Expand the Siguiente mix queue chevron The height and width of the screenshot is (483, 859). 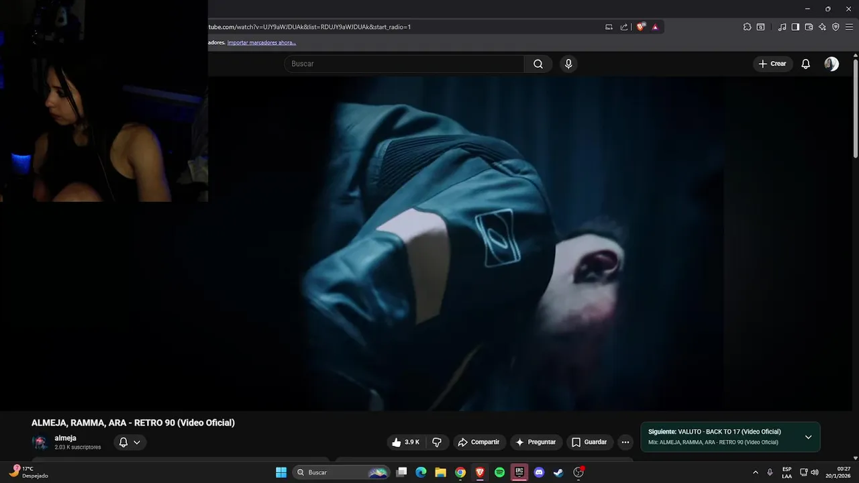coord(808,437)
